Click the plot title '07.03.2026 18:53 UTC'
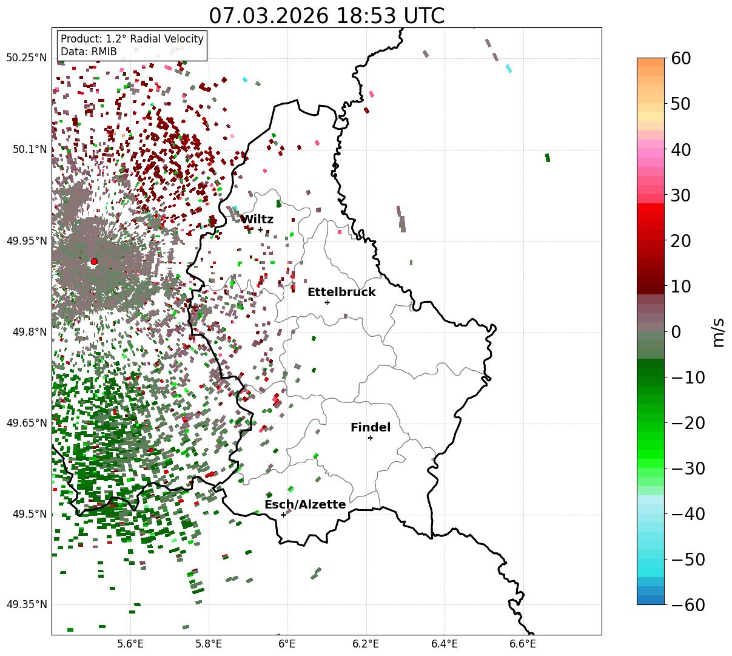The image size is (732, 656). (326, 16)
